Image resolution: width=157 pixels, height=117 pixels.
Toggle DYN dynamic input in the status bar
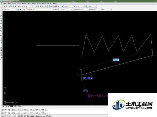pyautogui.click(x=44, y=116)
